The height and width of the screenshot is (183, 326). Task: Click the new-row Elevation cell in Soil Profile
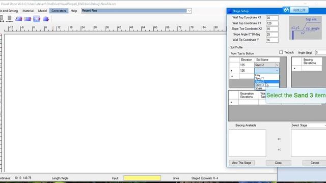tap(247, 76)
